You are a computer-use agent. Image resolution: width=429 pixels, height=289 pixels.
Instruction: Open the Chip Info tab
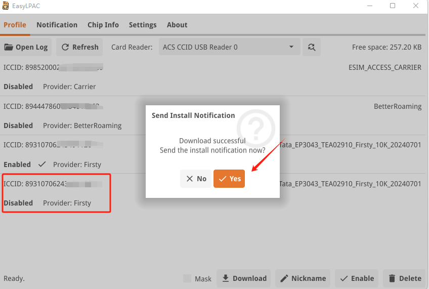click(103, 25)
